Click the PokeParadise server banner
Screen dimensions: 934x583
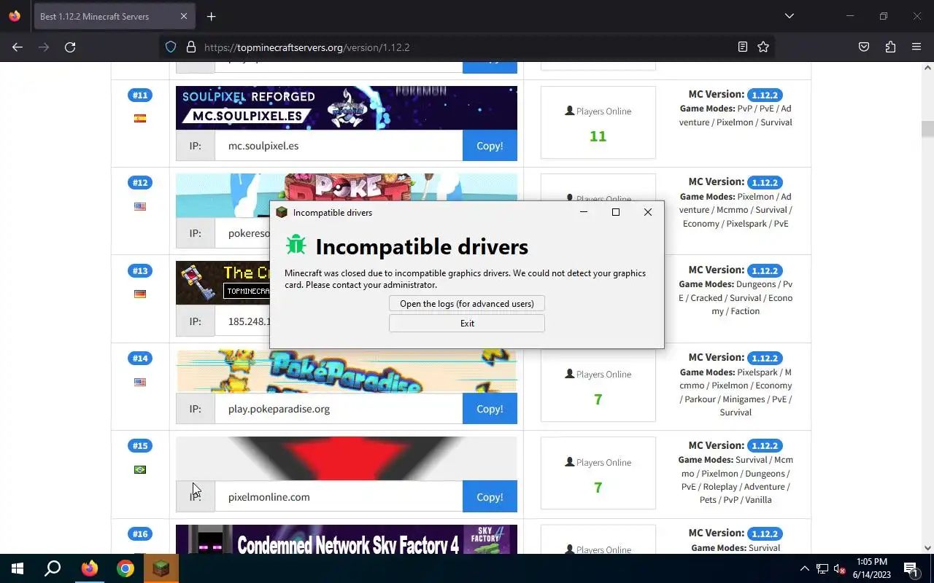click(347, 371)
